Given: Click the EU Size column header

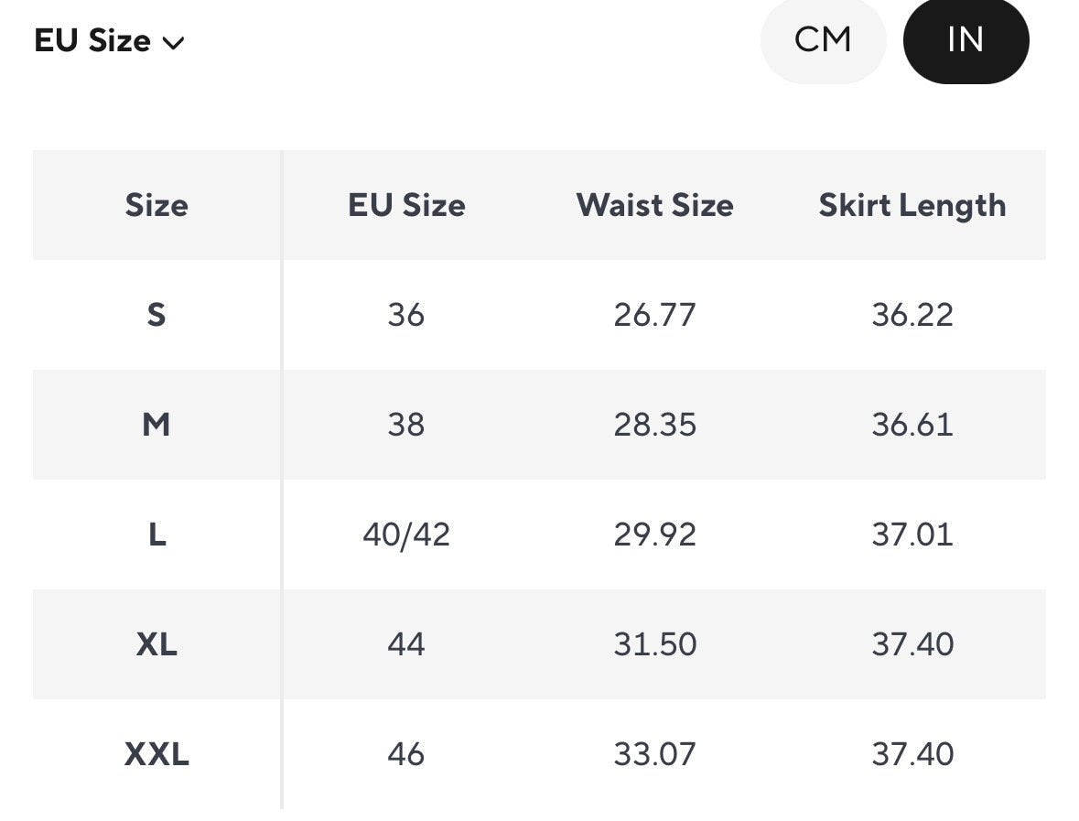Looking at the screenshot, I should pyautogui.click(x=406, y=205).
